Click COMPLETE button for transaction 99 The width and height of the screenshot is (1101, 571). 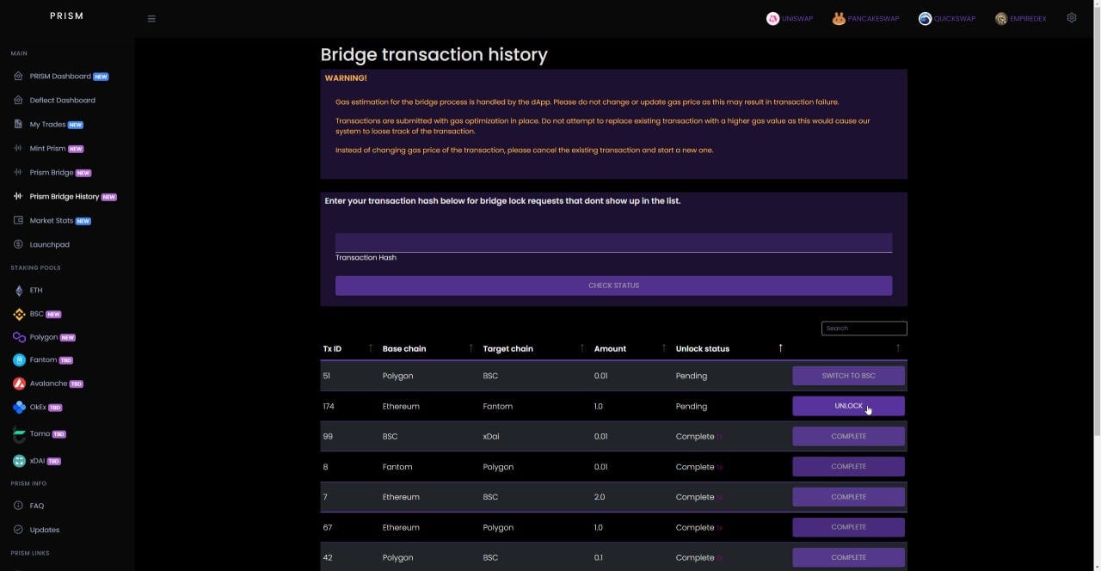[x=848, y=436]
